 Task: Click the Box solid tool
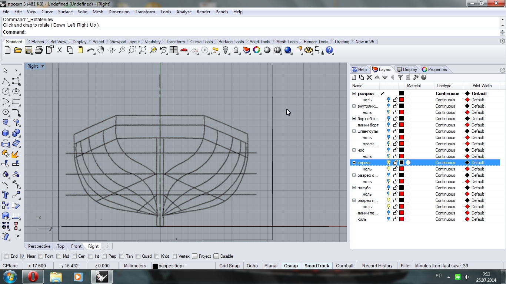pyautogui.click(x=6, y=133)
